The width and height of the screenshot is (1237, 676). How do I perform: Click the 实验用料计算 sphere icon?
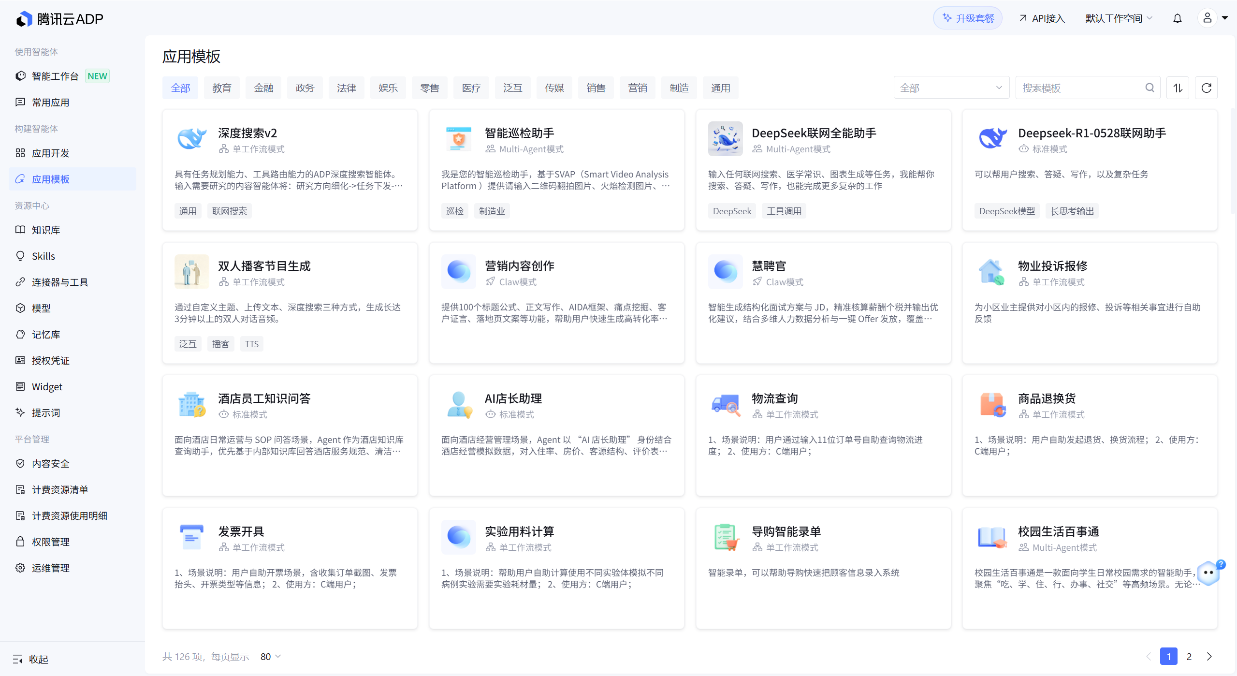459,537
